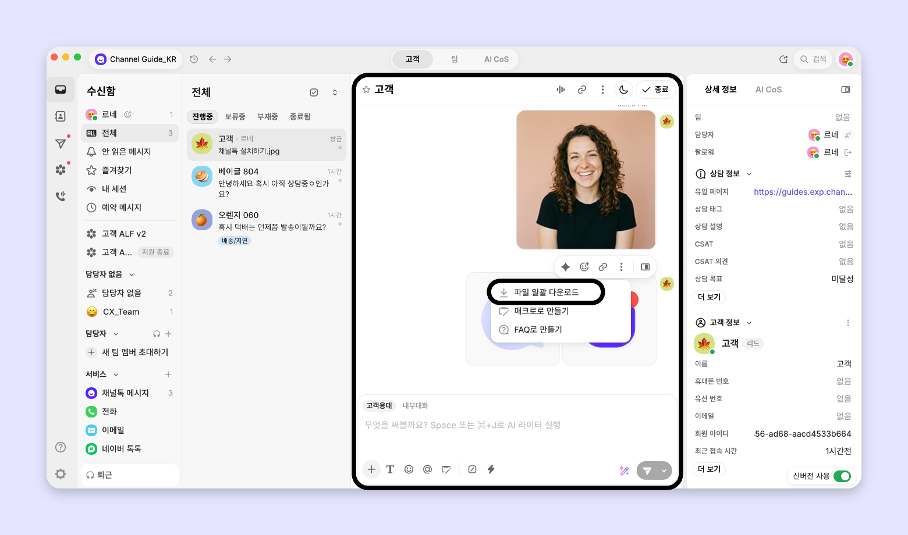Open emoji picker in composer
908x535 pixels.
[409, 469]
